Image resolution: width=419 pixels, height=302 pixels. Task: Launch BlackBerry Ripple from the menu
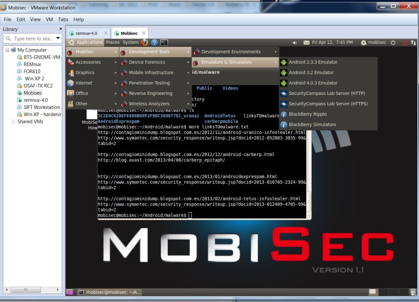[x=307, y=114]
